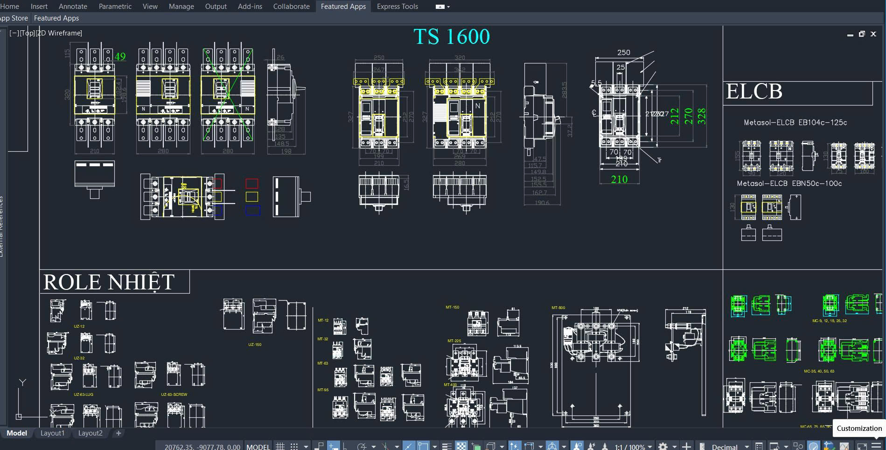Click the Infer Constraints status icon

tap(320, 446)
